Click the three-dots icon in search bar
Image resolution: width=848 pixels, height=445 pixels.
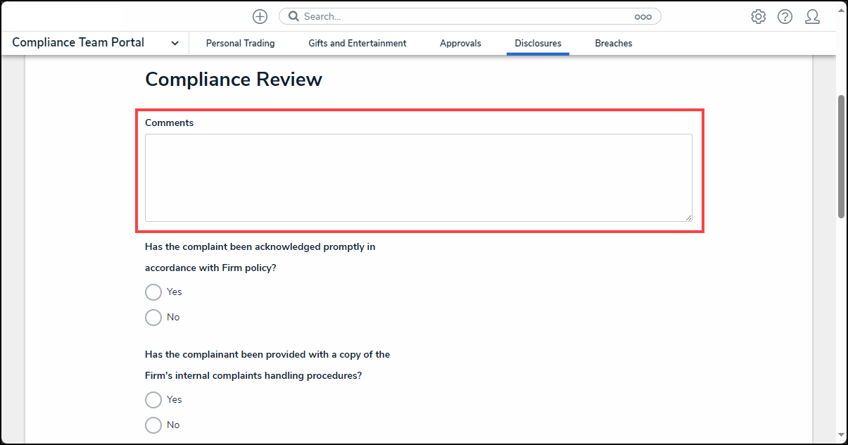pos(643,17)
